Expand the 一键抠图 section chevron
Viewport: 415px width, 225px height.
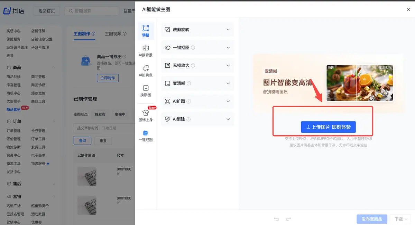coord(228,48)
